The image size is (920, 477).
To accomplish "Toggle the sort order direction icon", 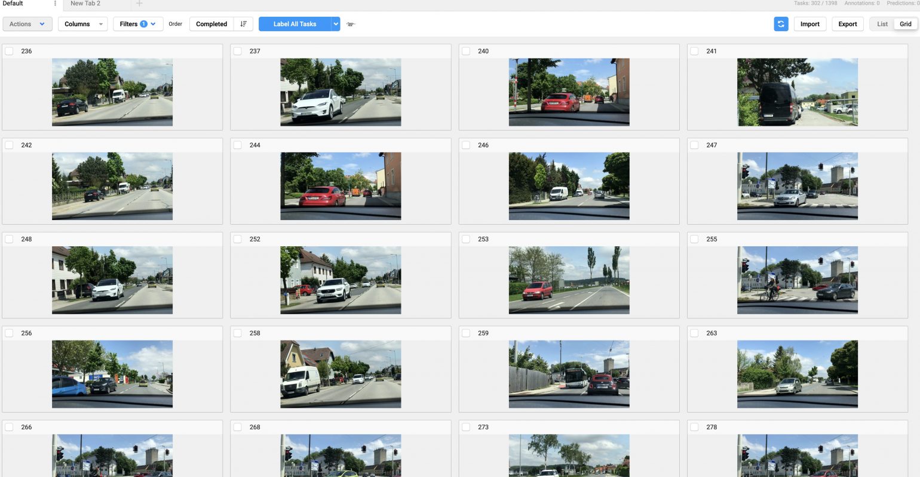I will (243, 24).
